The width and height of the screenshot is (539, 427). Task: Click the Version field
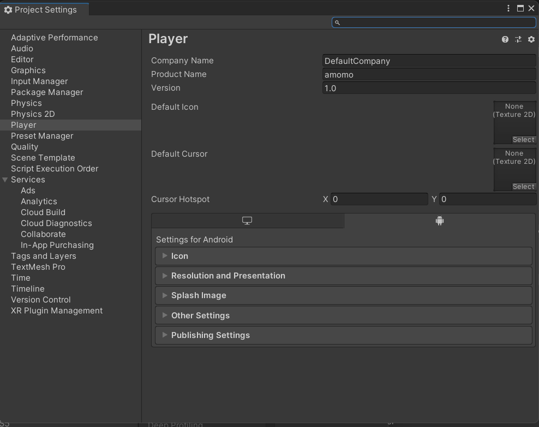(x=429, y=88)
